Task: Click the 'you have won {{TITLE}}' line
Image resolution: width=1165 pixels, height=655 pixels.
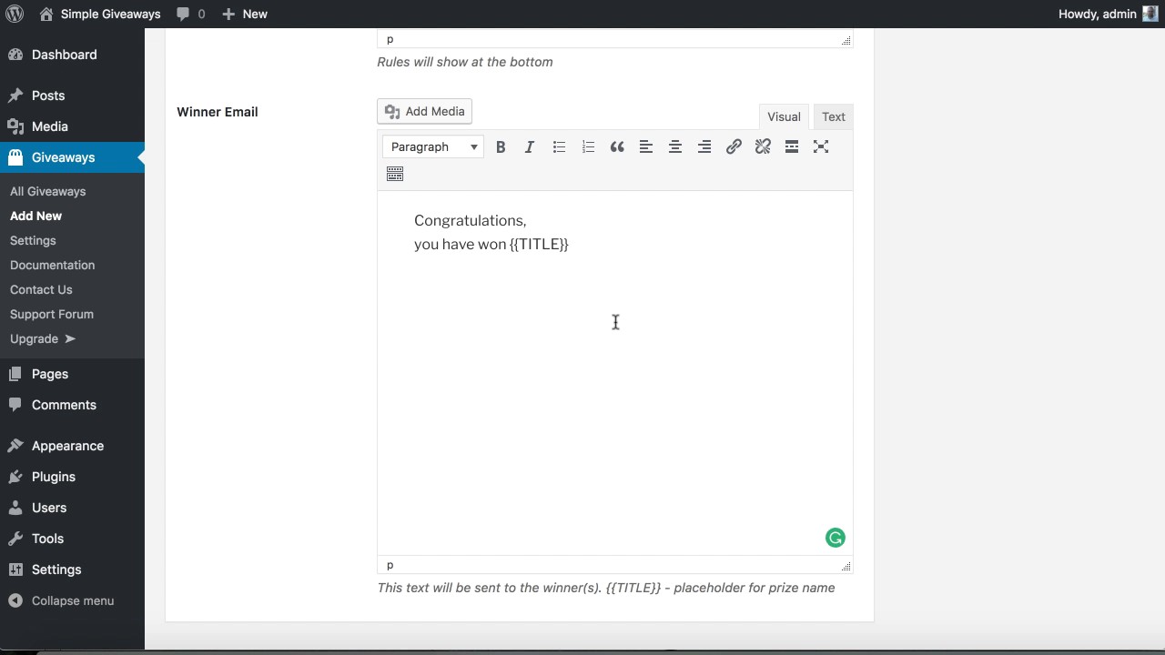Action: coord(491,244)
